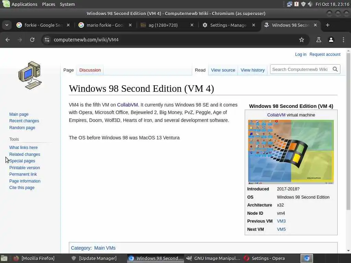Open View history tab
The width and height of the screenshot is (351, 263).
[253, 70]
